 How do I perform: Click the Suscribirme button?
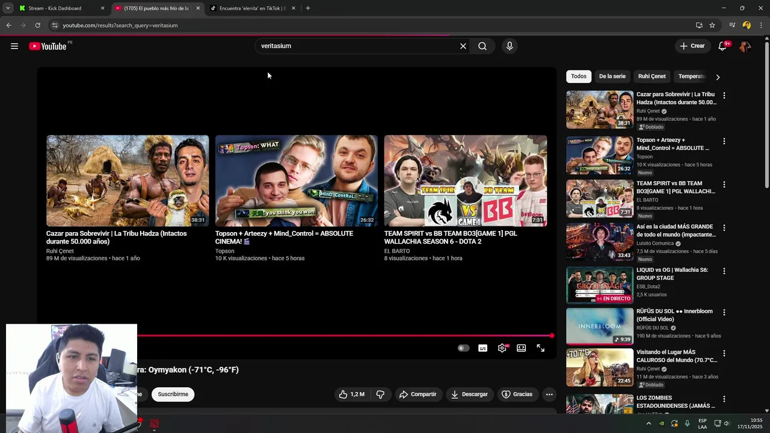tap(173, 395)
